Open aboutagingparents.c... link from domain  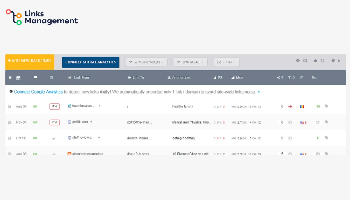click(89, 154)
